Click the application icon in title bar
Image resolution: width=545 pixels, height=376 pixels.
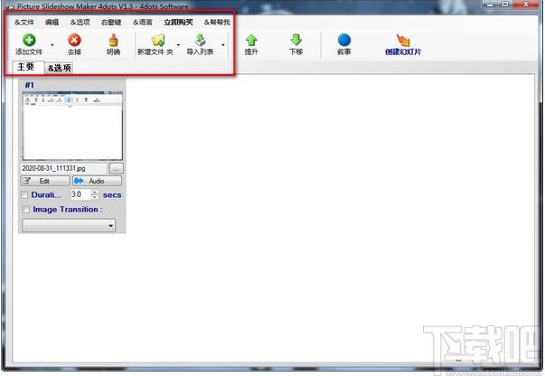coord(10,6)
